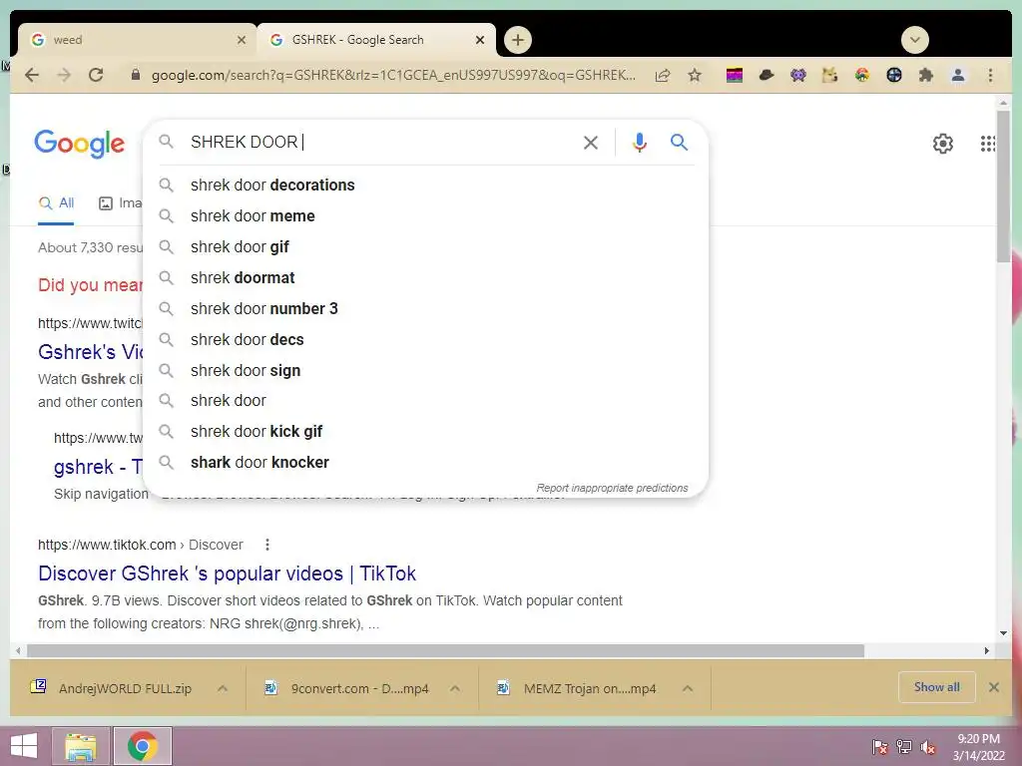The width and height of the screenshot is (1022, 766).
Task: Open the TikTok result's three-dot options
Action: point(267,545)
